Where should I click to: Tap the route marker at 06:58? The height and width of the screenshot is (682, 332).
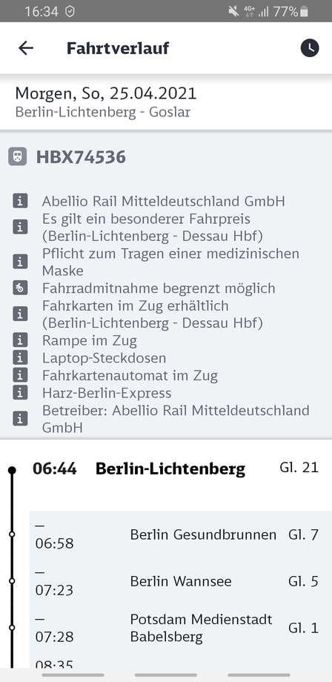coord(12,534)
